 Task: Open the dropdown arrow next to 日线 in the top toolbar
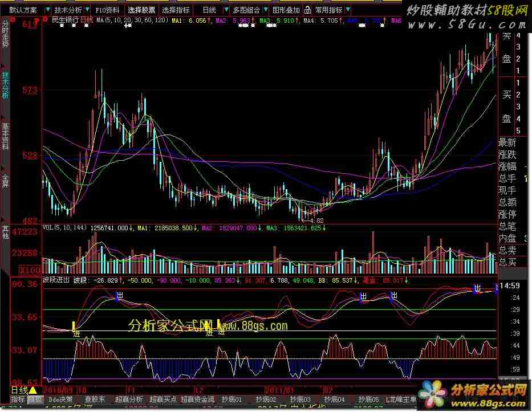[226, 10]
